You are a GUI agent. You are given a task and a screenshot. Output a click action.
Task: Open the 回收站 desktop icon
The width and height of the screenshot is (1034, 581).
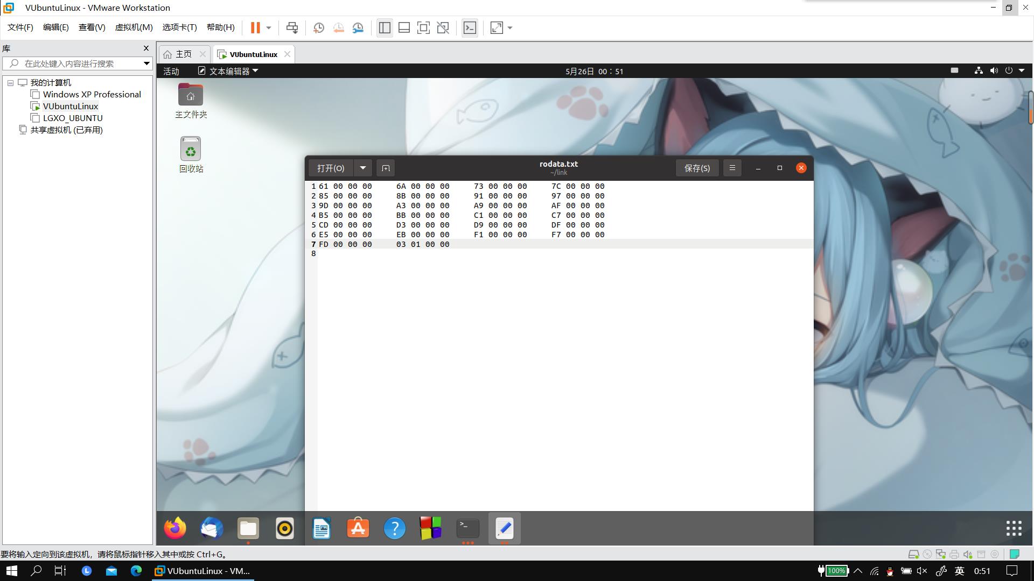(191, 154)
